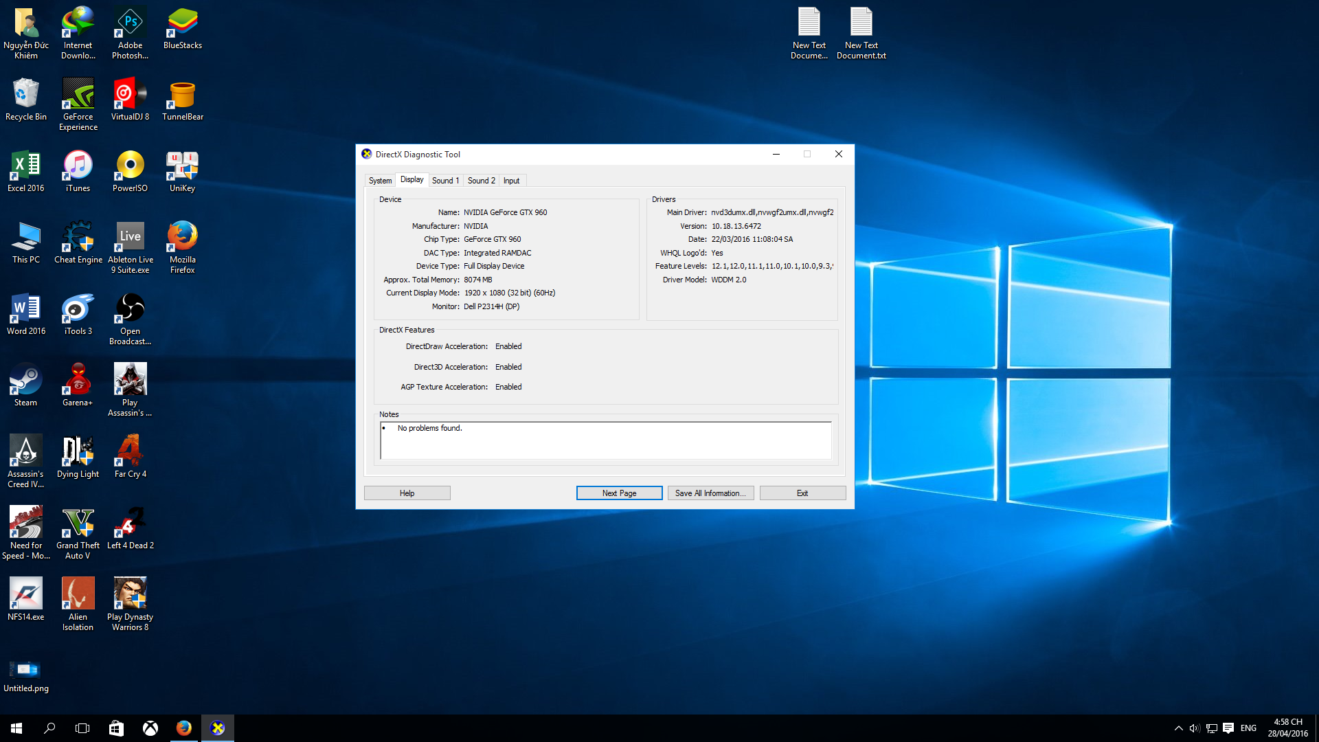Click the BlueStacks desktop icon
The height and width of the screenshot is (742, 1319).
click(x=182, y=23)
